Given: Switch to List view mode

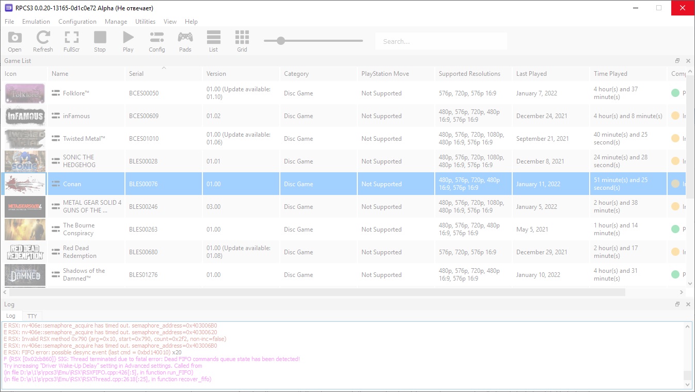Looking at the screenshot, I should pos(213,41).
